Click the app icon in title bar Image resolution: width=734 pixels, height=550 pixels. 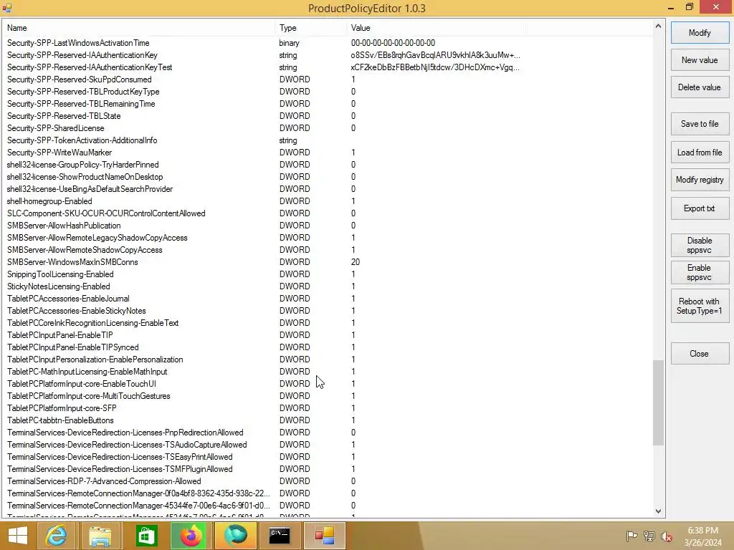point(6,7)
